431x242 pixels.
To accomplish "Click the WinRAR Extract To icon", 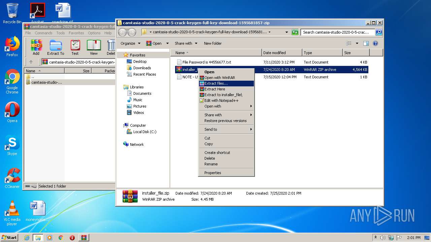I will click(56, 47).
